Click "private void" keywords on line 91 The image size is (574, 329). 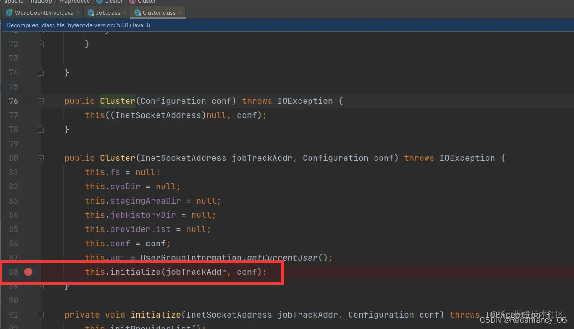[x=95, y=315]
